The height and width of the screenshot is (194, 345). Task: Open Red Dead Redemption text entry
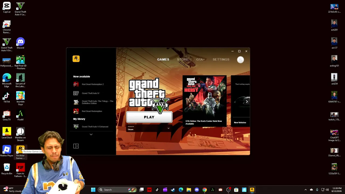[x=92, y=111]
